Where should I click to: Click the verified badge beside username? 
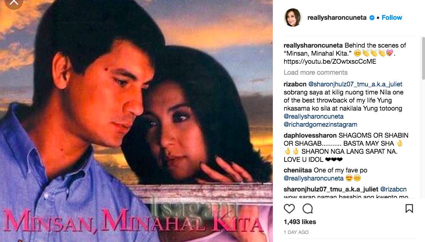pos(372,18)
